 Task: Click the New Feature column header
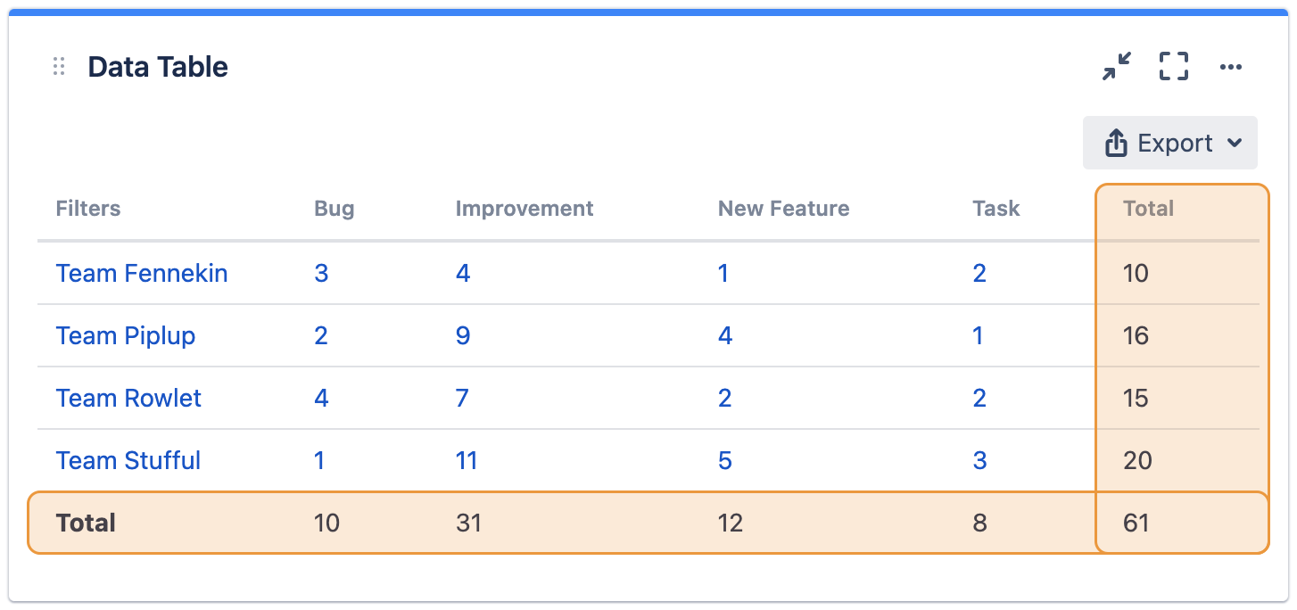(x=783, y=209)
